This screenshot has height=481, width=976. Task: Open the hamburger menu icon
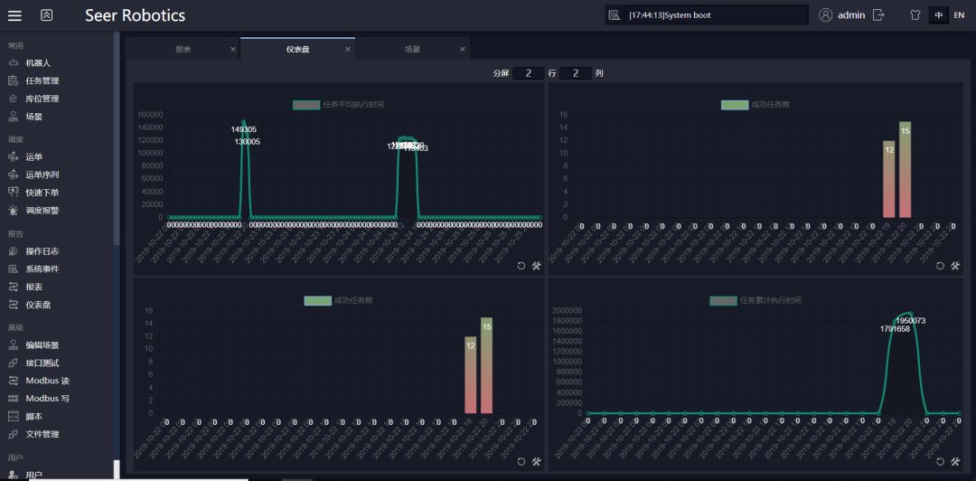(x=14, y=15)
